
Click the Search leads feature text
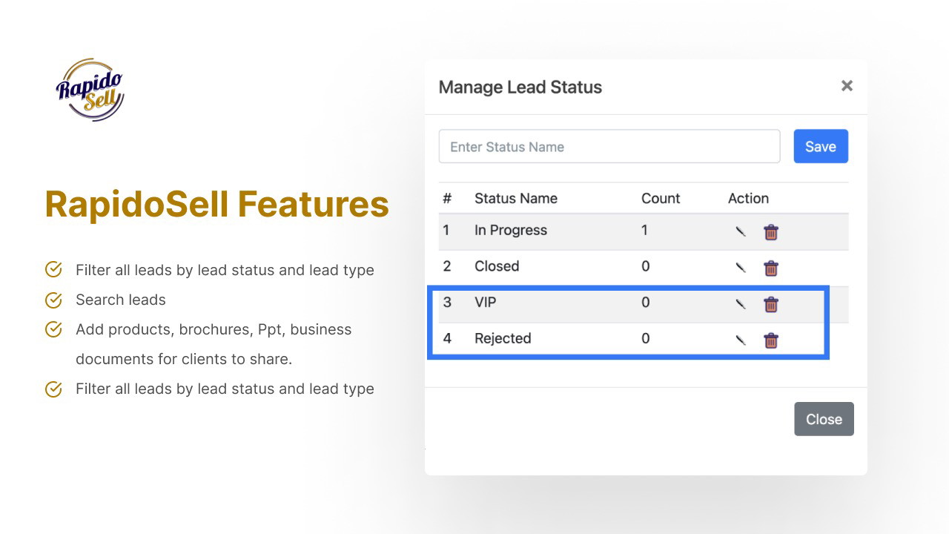tap(121, 300)
